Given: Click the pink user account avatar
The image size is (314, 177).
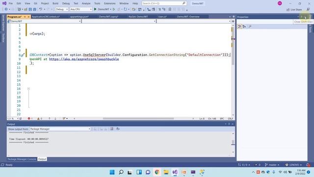Looking at the screenshot, I should point(280,3).
